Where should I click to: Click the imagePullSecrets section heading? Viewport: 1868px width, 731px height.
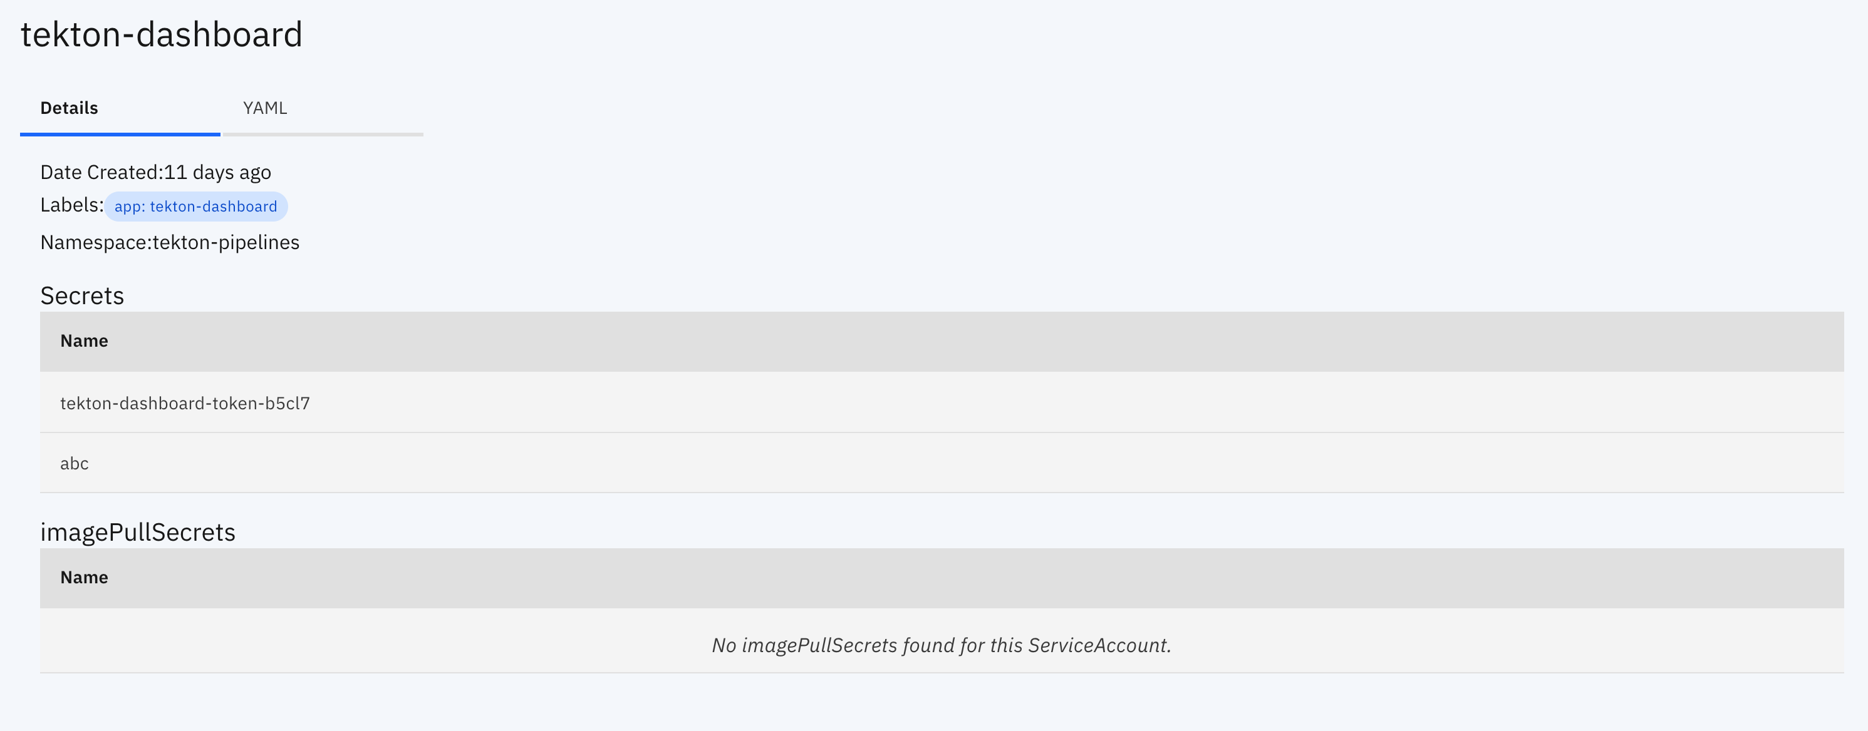coord(138,531)
